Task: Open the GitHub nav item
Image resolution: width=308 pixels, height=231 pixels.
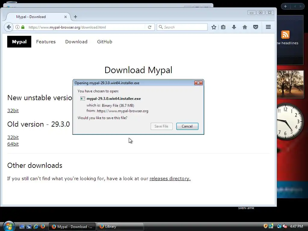Action: [x=104, y=42]
